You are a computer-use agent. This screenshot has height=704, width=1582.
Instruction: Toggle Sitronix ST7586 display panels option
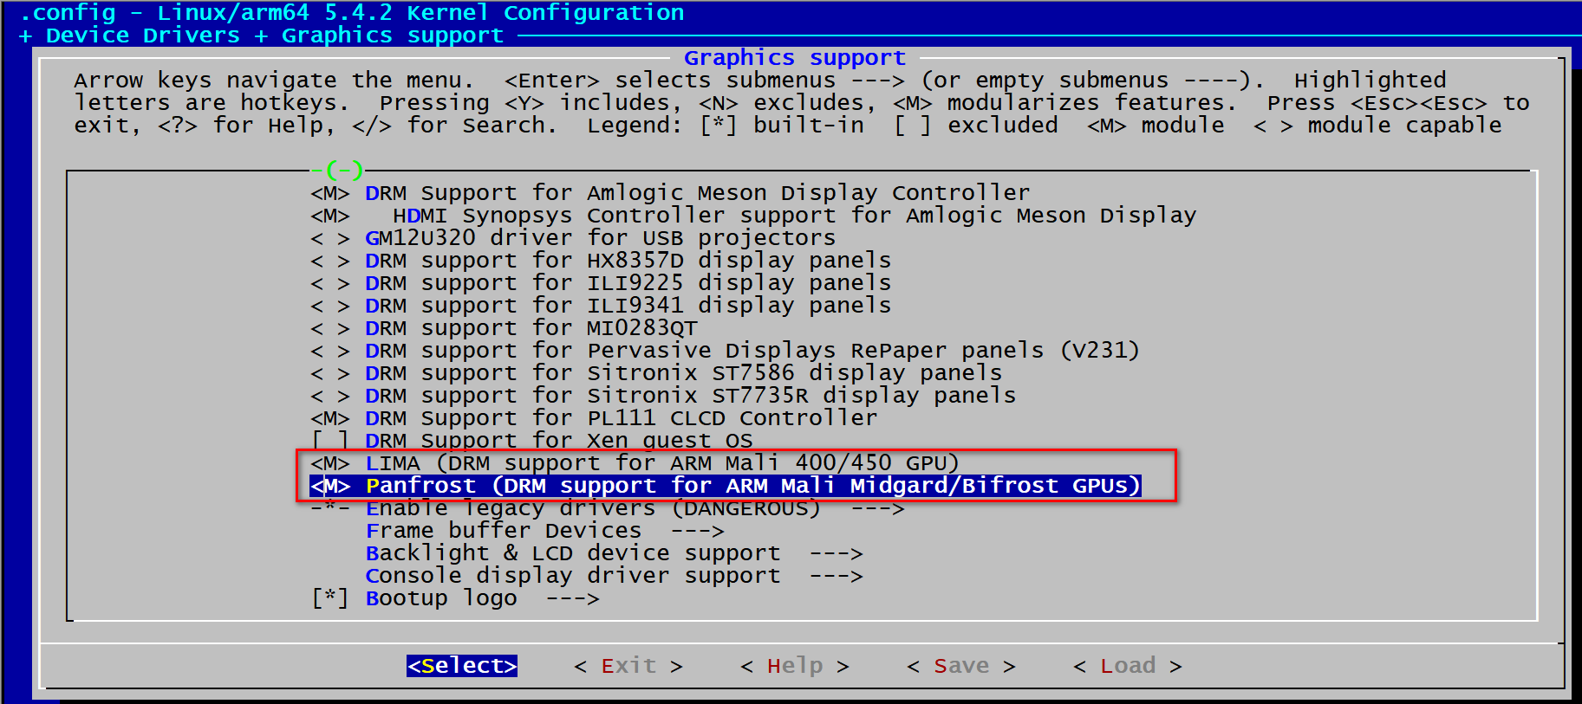330,373
